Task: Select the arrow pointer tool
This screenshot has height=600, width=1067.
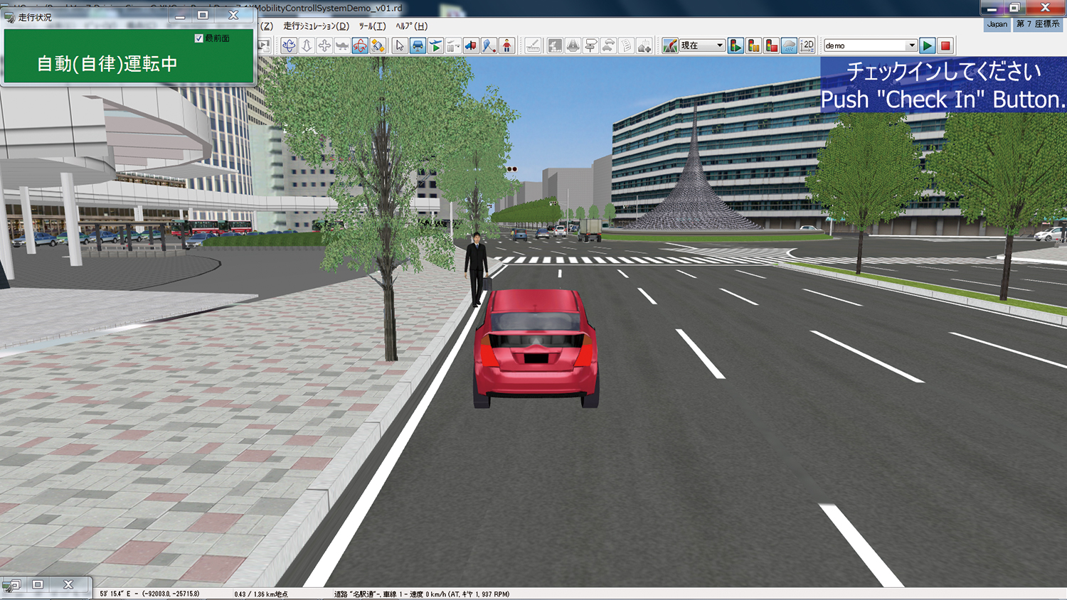Action: 400,46
